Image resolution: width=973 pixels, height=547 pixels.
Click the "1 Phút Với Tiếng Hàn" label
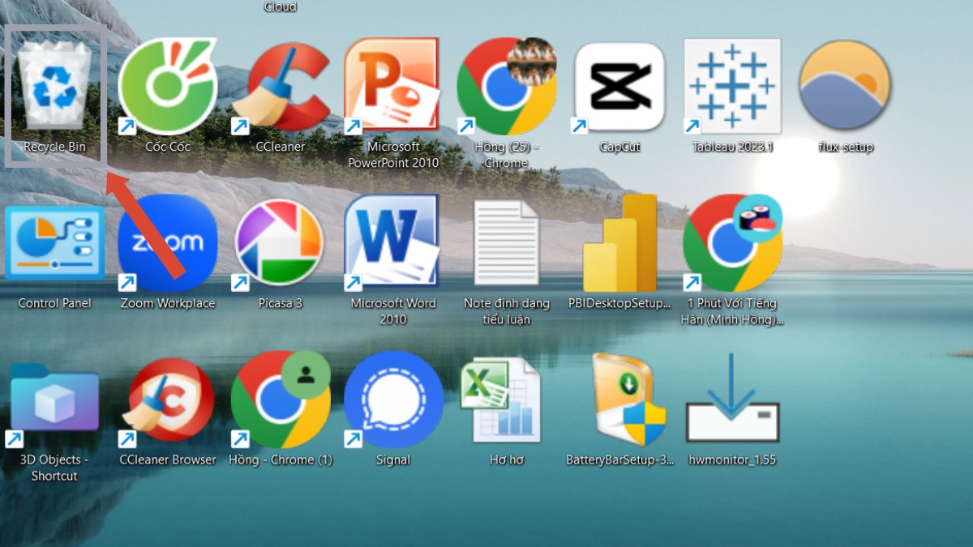[732, 311]
